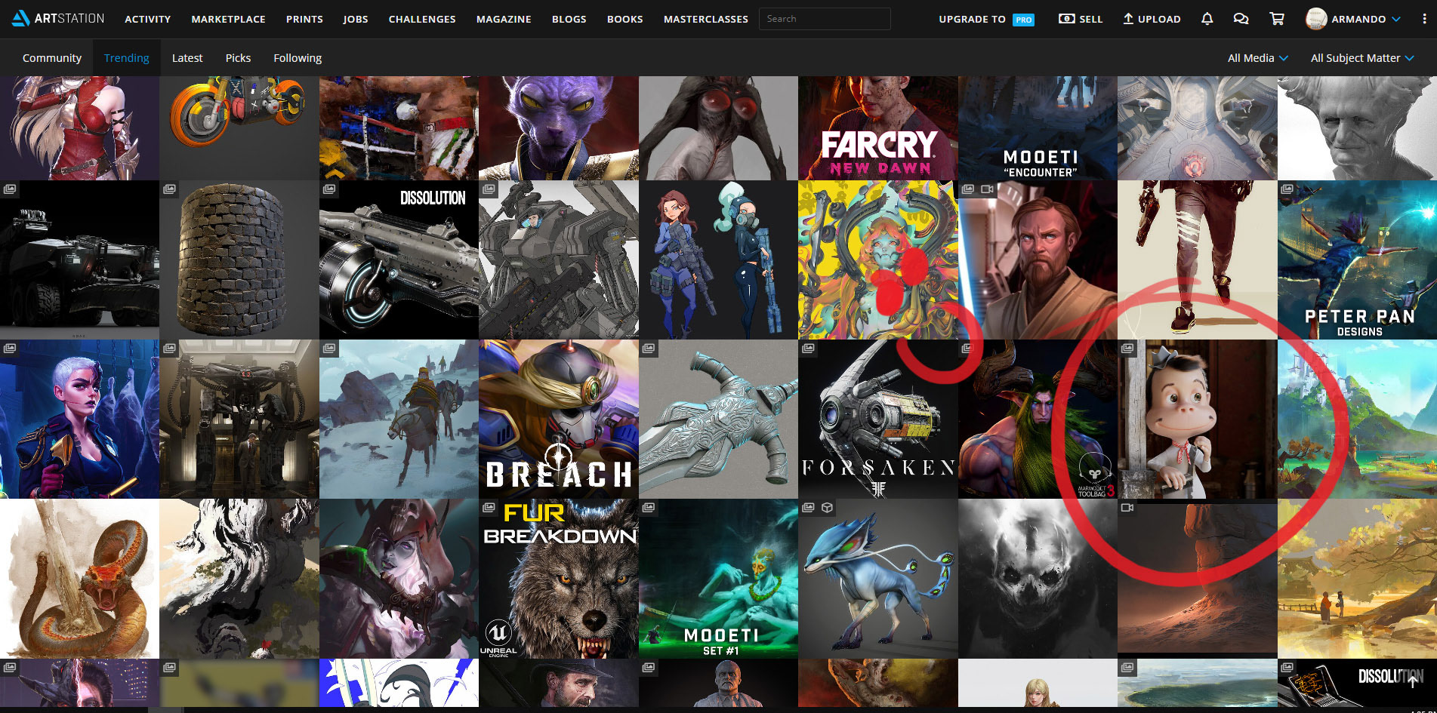This screenshot has width=1437, height=713.
Task: Open the vertical dots more menu
Action: click(x=1424, y=19)
